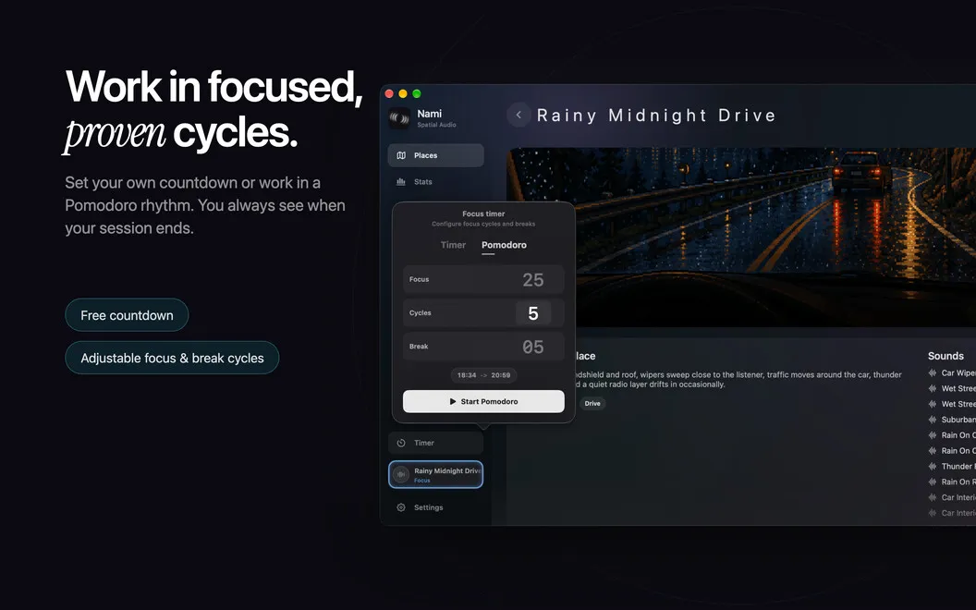Close the Nami window with the red button
The height and width of the screenshot is (610, 976).
click(x=390, y=94)
